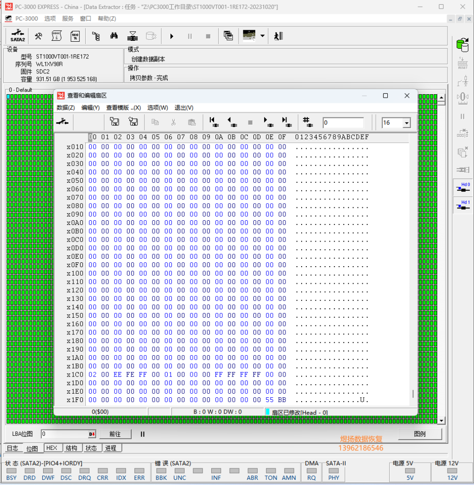This screenshot has height=485, width=474.
Task: Switch to the 日志 tab
Action: point(13,448)
